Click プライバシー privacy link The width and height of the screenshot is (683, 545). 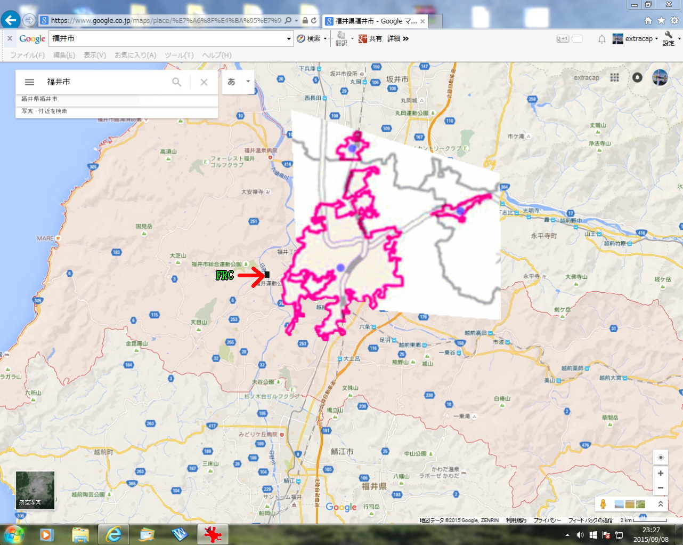coord(547,520)
